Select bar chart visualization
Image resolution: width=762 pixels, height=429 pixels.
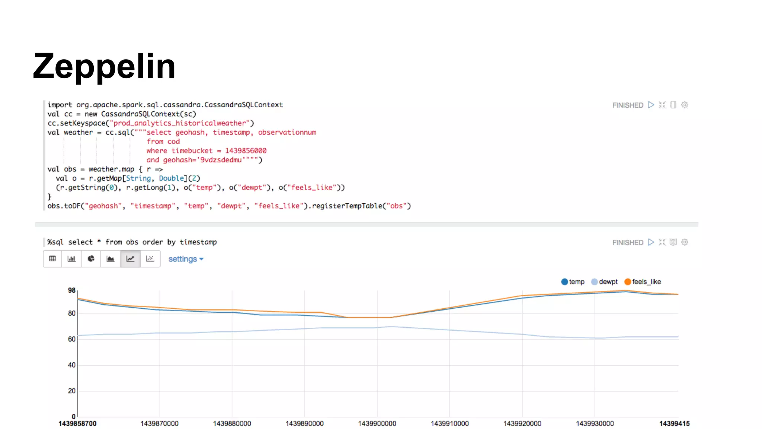point(71,259)
